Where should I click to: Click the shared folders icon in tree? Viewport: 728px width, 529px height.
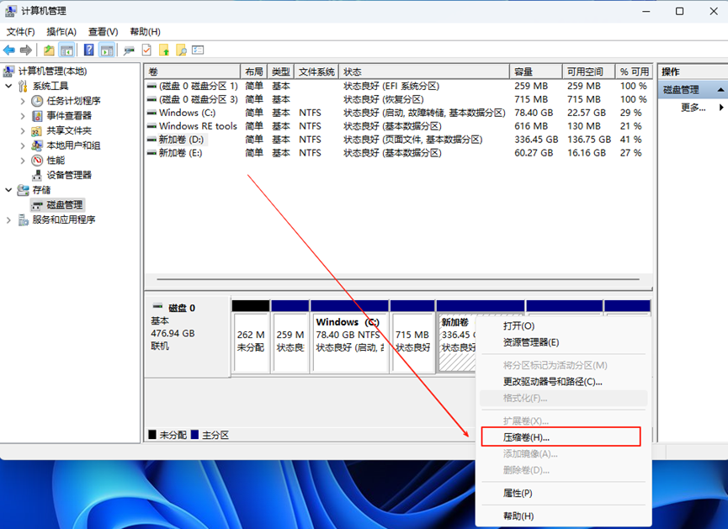coord(37,131)
